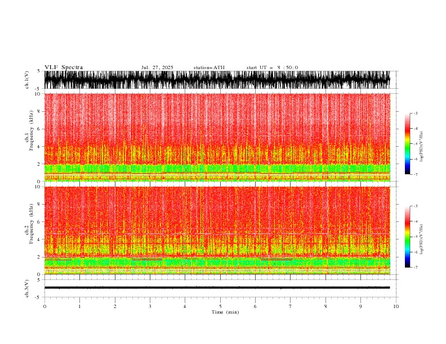Click the "station=ATH" header label

(209, 67)
